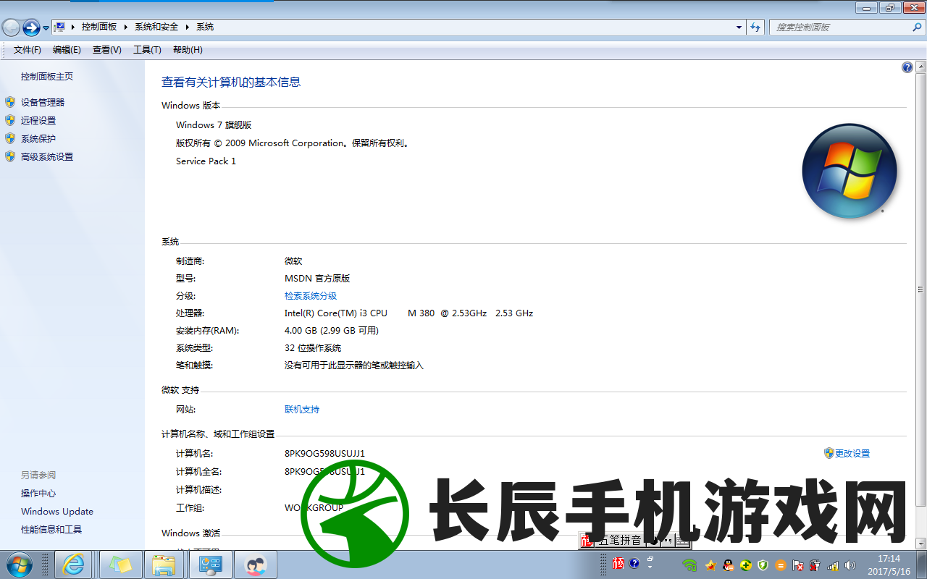Image resolution: width=927 pixels, height=579 pixels.
Task: Go back with the navigation back arrow
Action: tap(11, 28)
